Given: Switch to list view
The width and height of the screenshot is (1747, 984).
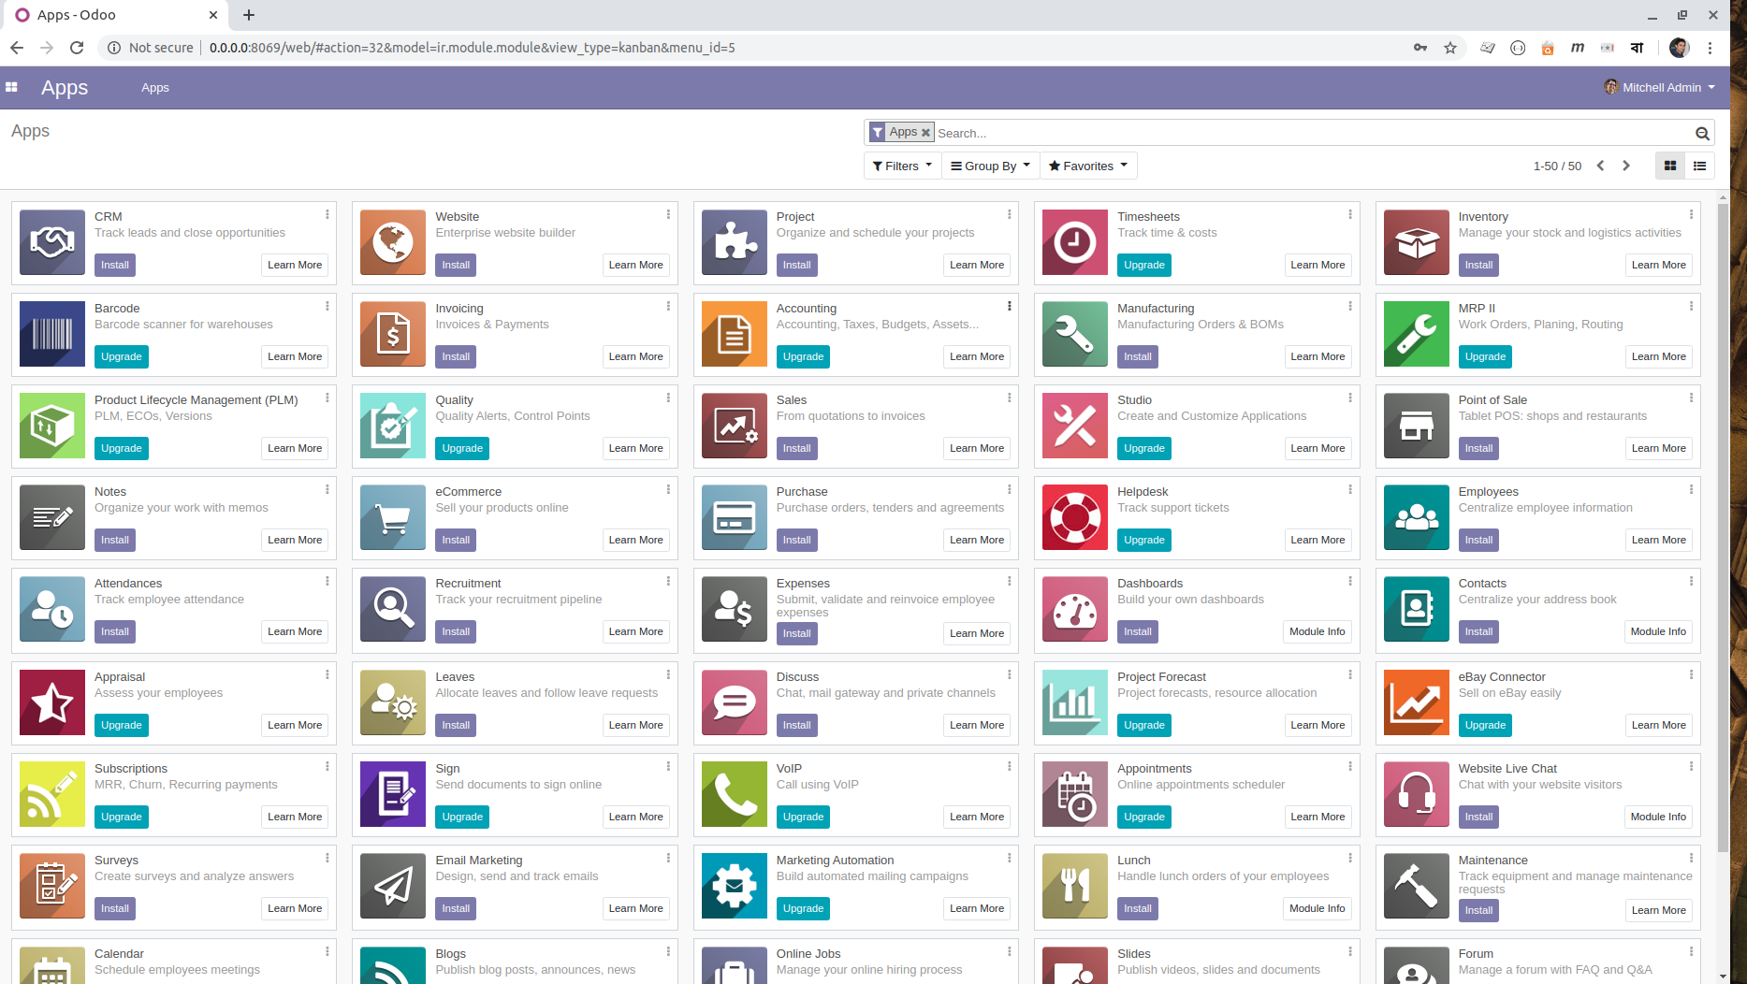Looking at the screenshot, I should (1699, 166).
